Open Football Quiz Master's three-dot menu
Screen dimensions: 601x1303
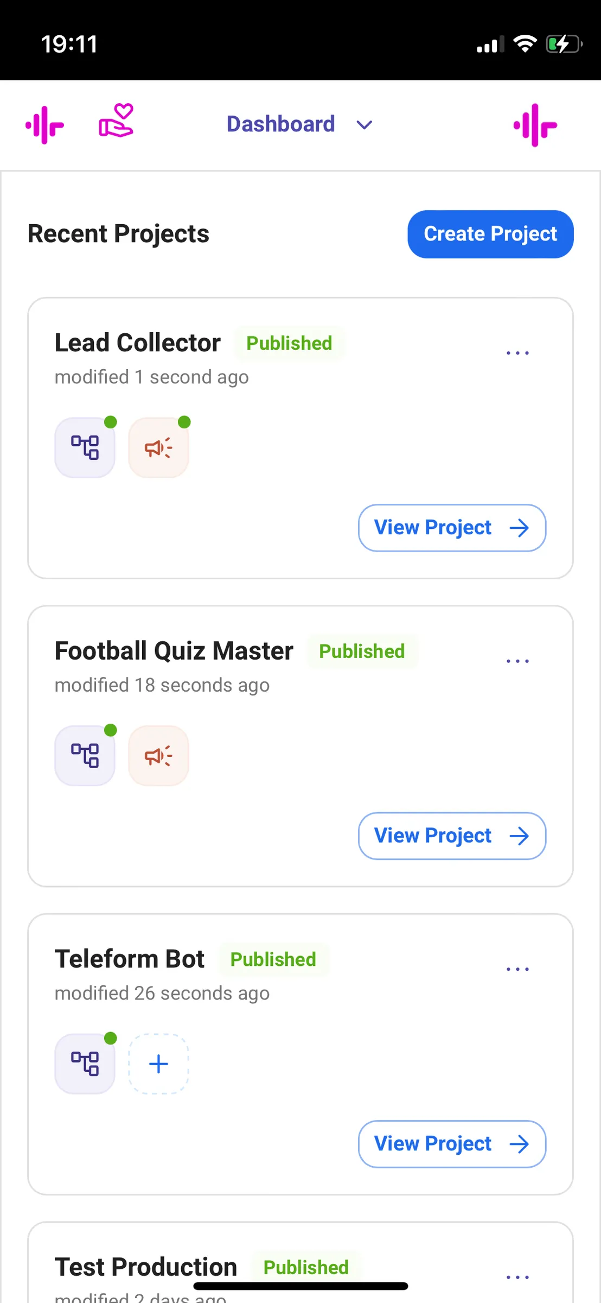[x=517, y=661]
